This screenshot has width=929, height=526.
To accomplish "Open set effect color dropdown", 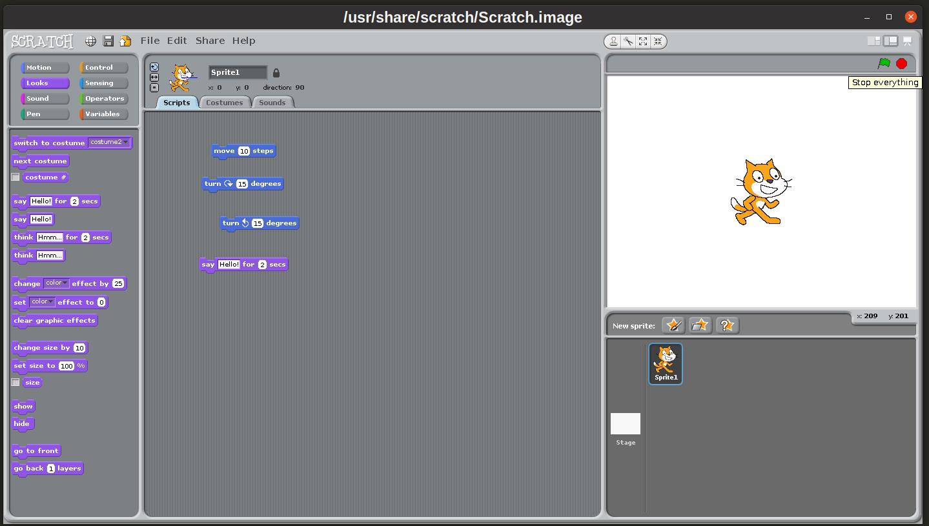I will coord(42,302).
